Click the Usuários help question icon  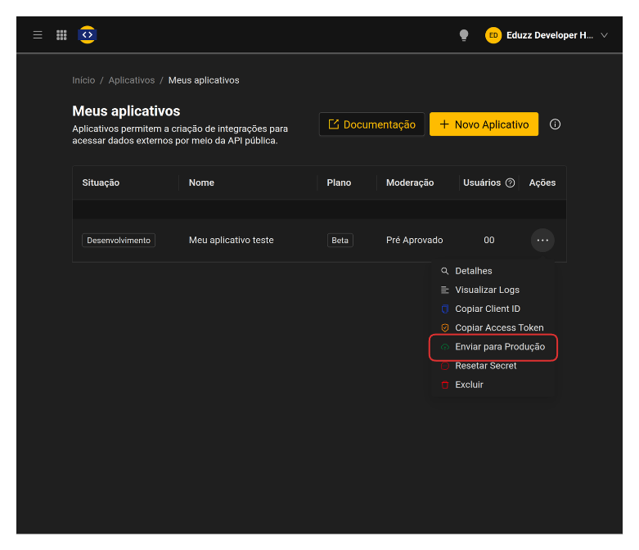[x=511, y=183]
